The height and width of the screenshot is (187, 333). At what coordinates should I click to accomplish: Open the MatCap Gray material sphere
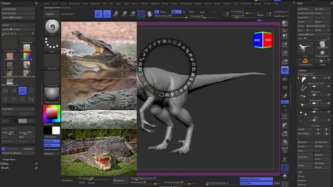click(52, 95)
